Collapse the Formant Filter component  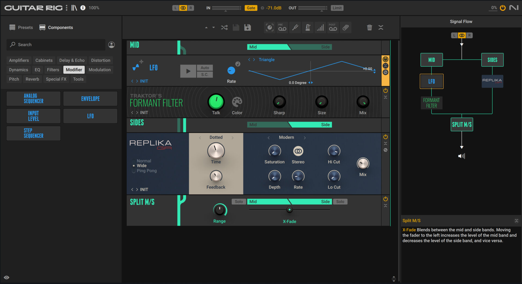coord(386,97)
